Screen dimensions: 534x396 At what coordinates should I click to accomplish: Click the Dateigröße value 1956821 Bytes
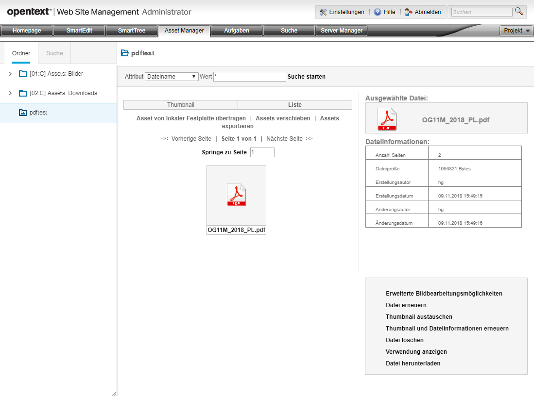(x=454, y=169)
